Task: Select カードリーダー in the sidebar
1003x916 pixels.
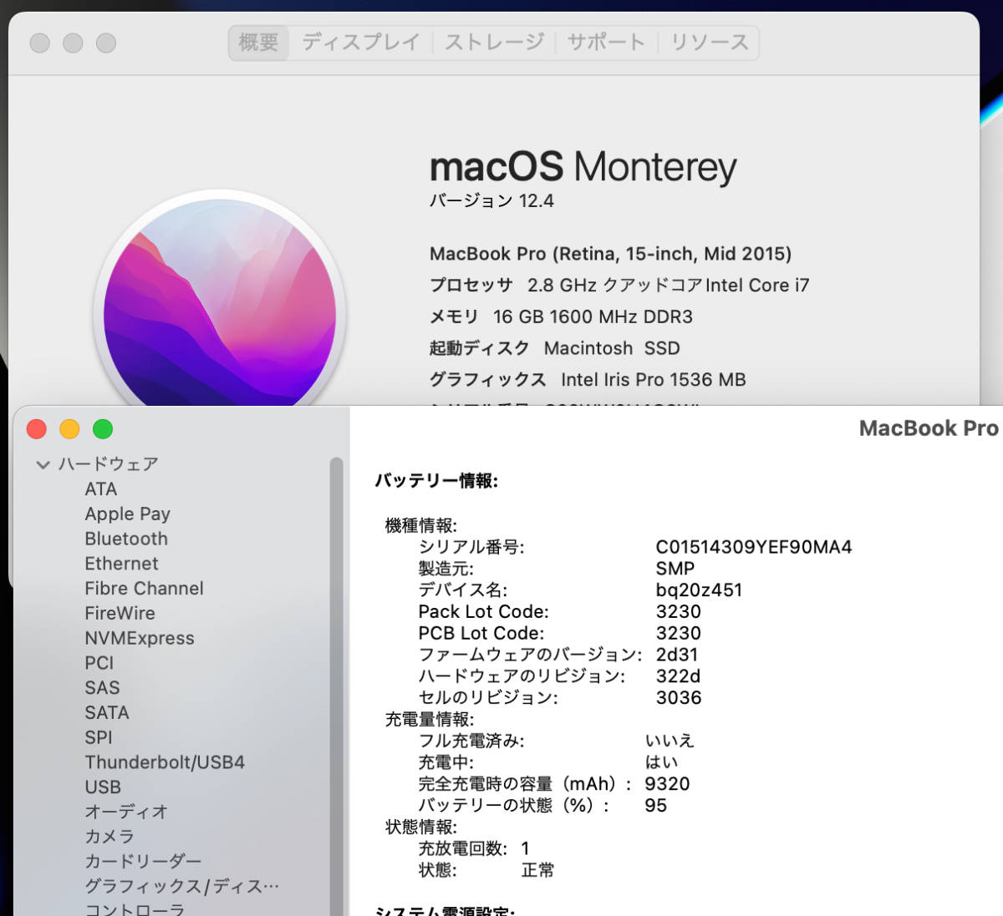Action: tap(143, 862)
